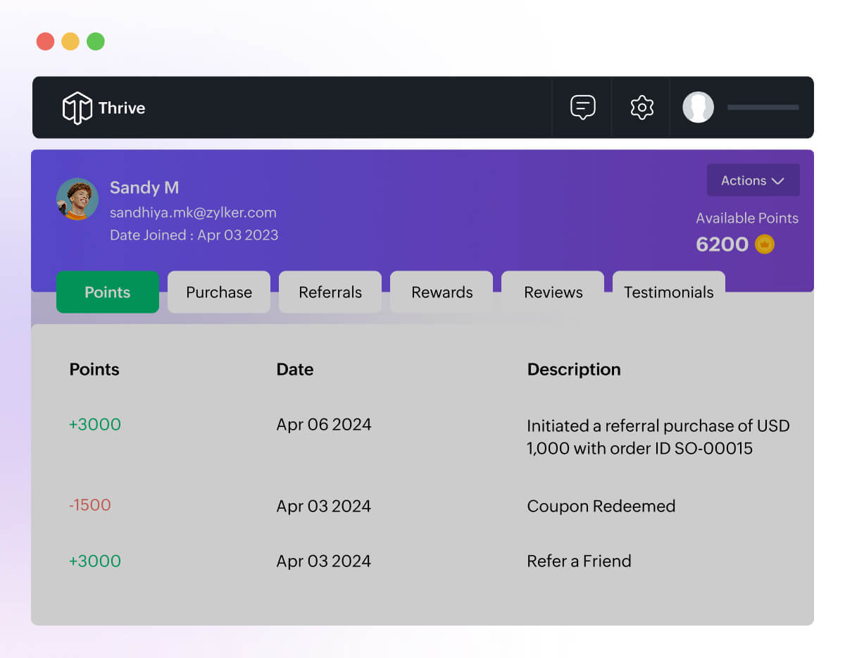The height and width of the screenshot is (658, 845).
Task: Click Sandy M's profile photo
Action: coord(77,199)
